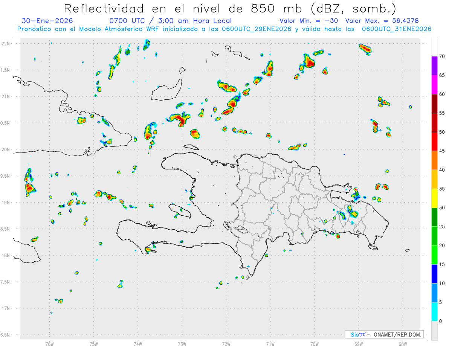Pick the bright red 45–50 dBZ colorbar segment
Viewport: 452px width, 349px height.
pos(434,142)
